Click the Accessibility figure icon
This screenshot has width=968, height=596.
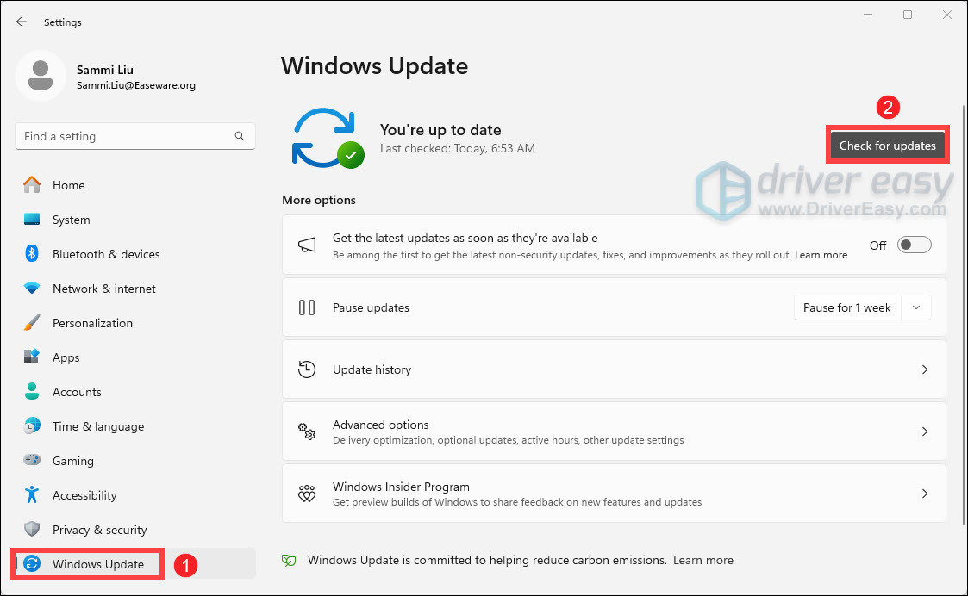coord(32,495)
